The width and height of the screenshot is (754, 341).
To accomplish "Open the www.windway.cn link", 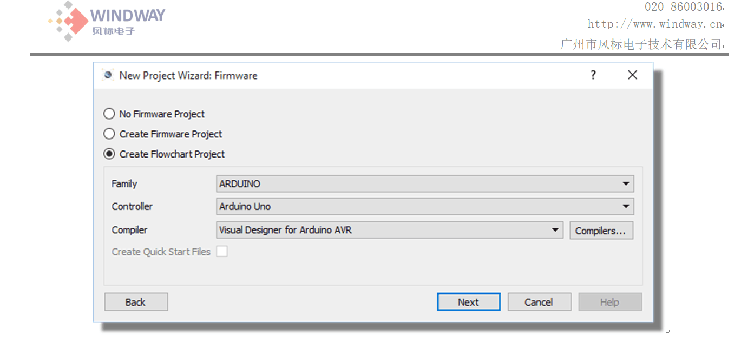I will [x=655, y=24].
